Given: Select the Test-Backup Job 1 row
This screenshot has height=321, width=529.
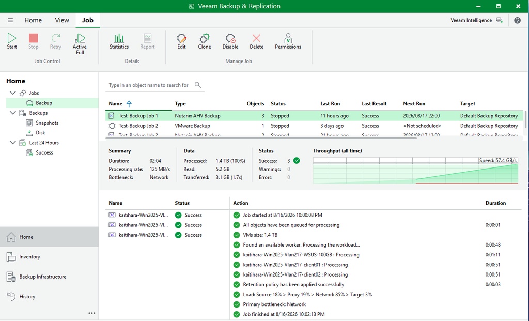Looking at the screenshot, I should [314, 116].
